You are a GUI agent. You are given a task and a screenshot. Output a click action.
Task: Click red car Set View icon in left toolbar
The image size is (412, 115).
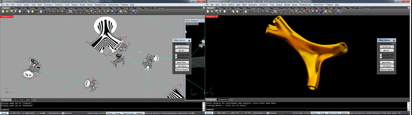click(x=74, y=11)
